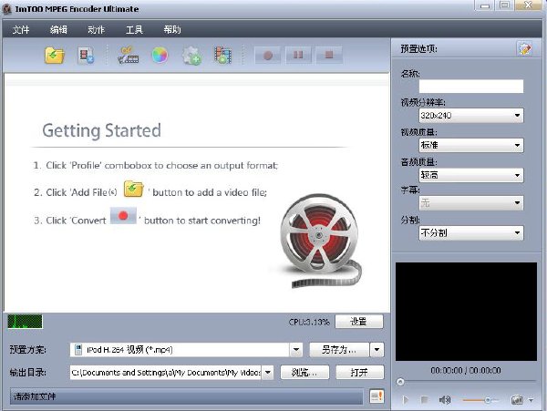
Task: Click the black video preview area
Action: coord(466,312)
